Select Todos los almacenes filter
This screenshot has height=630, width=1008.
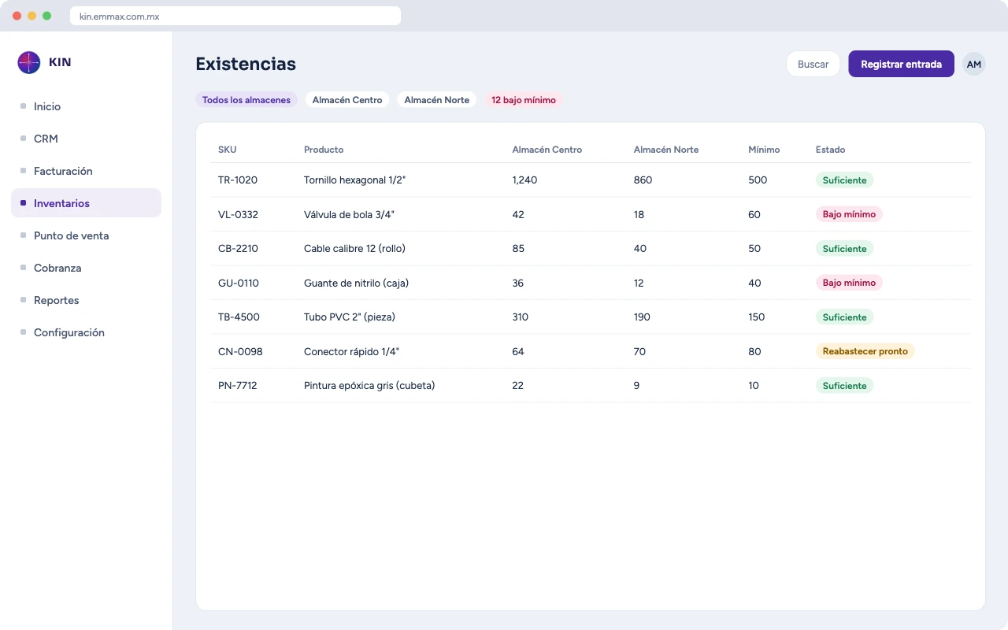(x=246, y=100)
